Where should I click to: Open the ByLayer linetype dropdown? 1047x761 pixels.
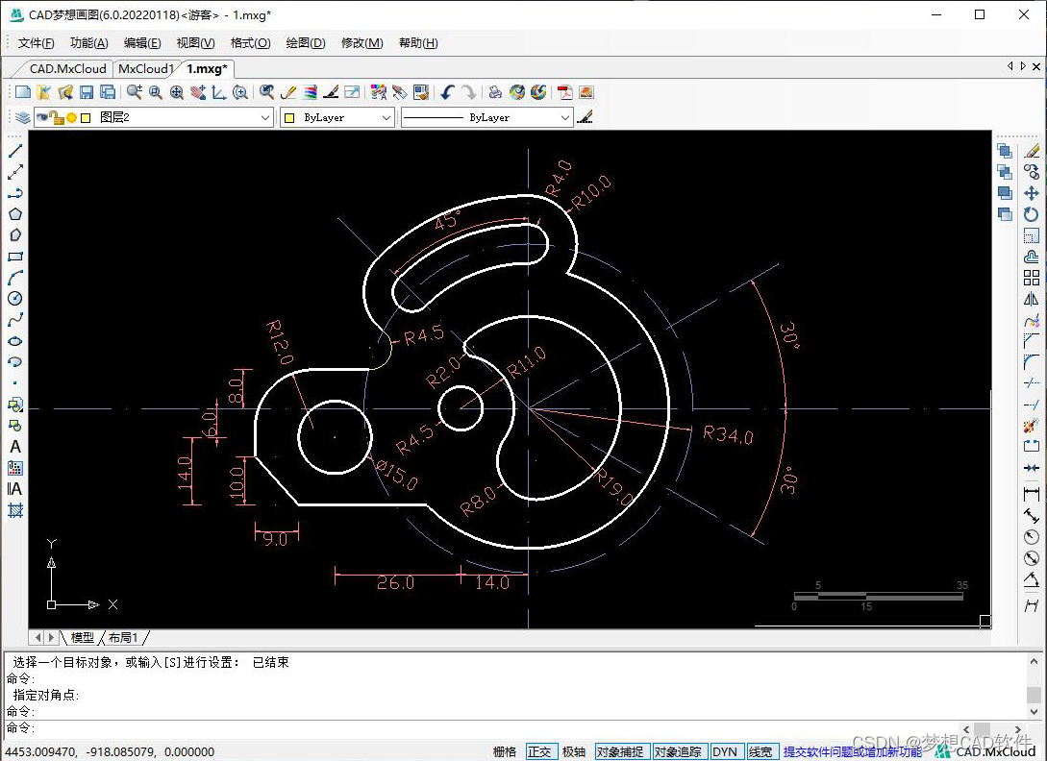(486, 117)
